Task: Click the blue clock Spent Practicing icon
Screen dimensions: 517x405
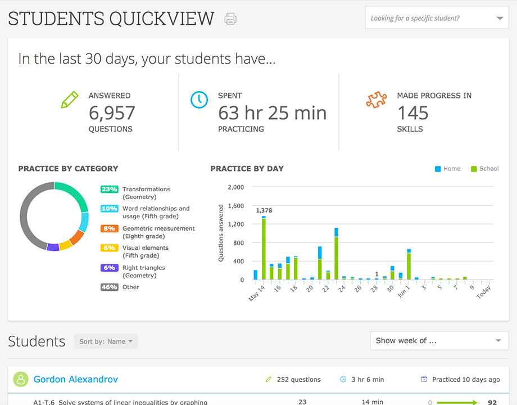Action: (x=199, y=100)
